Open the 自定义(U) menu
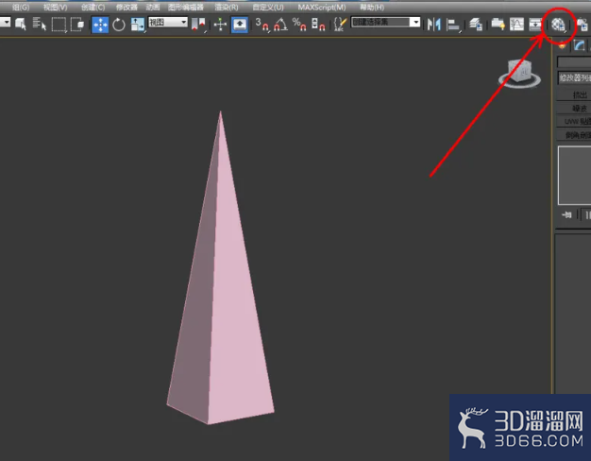The width and height of the screenshot is (591, 461). 268,8
